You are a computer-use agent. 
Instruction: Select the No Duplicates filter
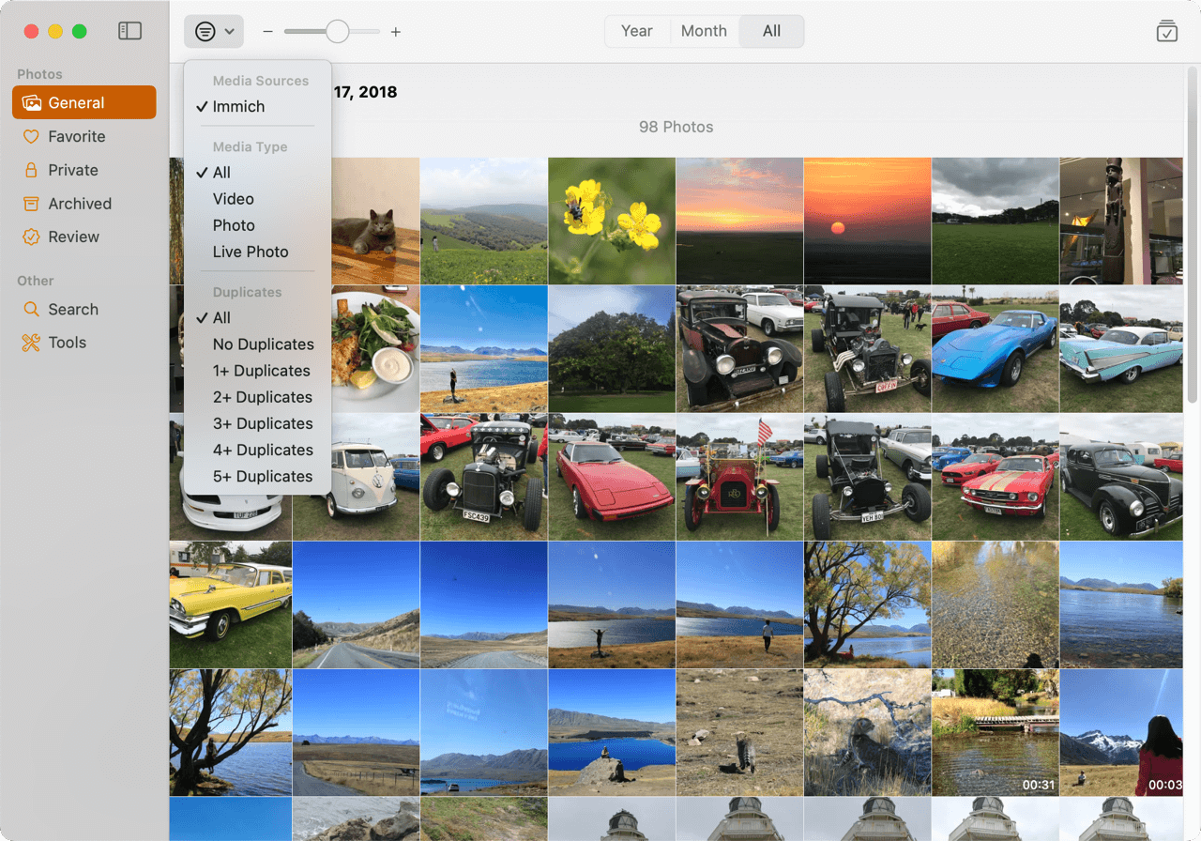(x=263, y=344)
